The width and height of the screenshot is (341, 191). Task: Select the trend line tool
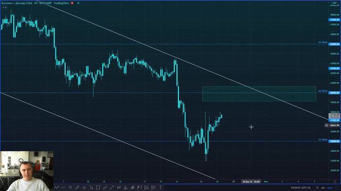[x=112, y=187]
